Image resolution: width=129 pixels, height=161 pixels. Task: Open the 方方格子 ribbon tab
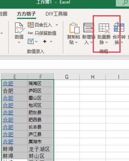26,14
